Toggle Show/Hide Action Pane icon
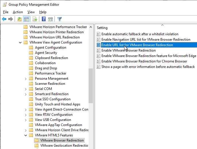Viewport: 197px width, 149px height. (50, 19)
